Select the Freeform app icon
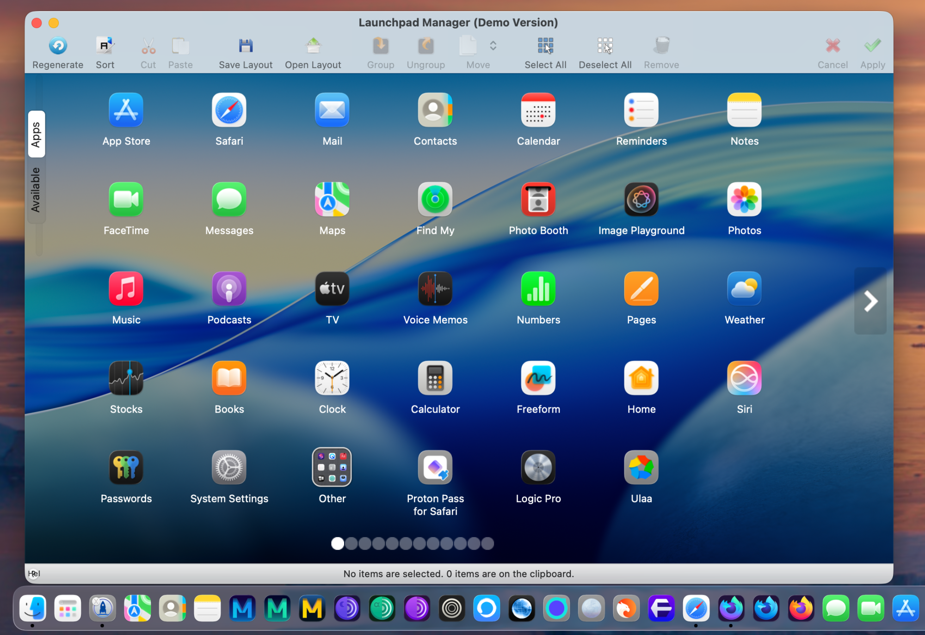Viewport: 925px width, 635px height. click(538, 378)
